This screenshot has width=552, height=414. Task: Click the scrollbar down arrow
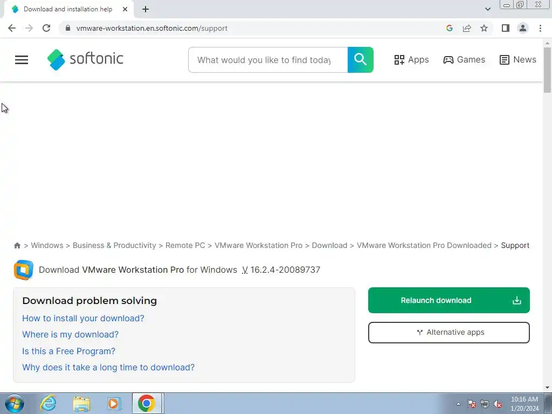pyautogui.click(x=547, y=388)
